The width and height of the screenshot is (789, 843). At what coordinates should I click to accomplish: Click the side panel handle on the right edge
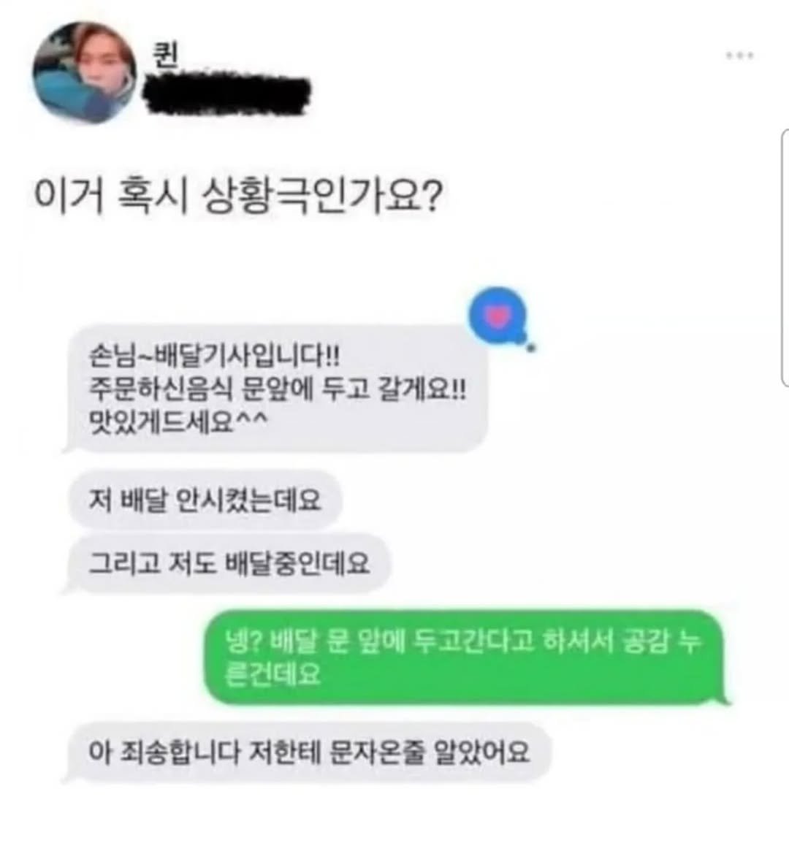[785, 258]
